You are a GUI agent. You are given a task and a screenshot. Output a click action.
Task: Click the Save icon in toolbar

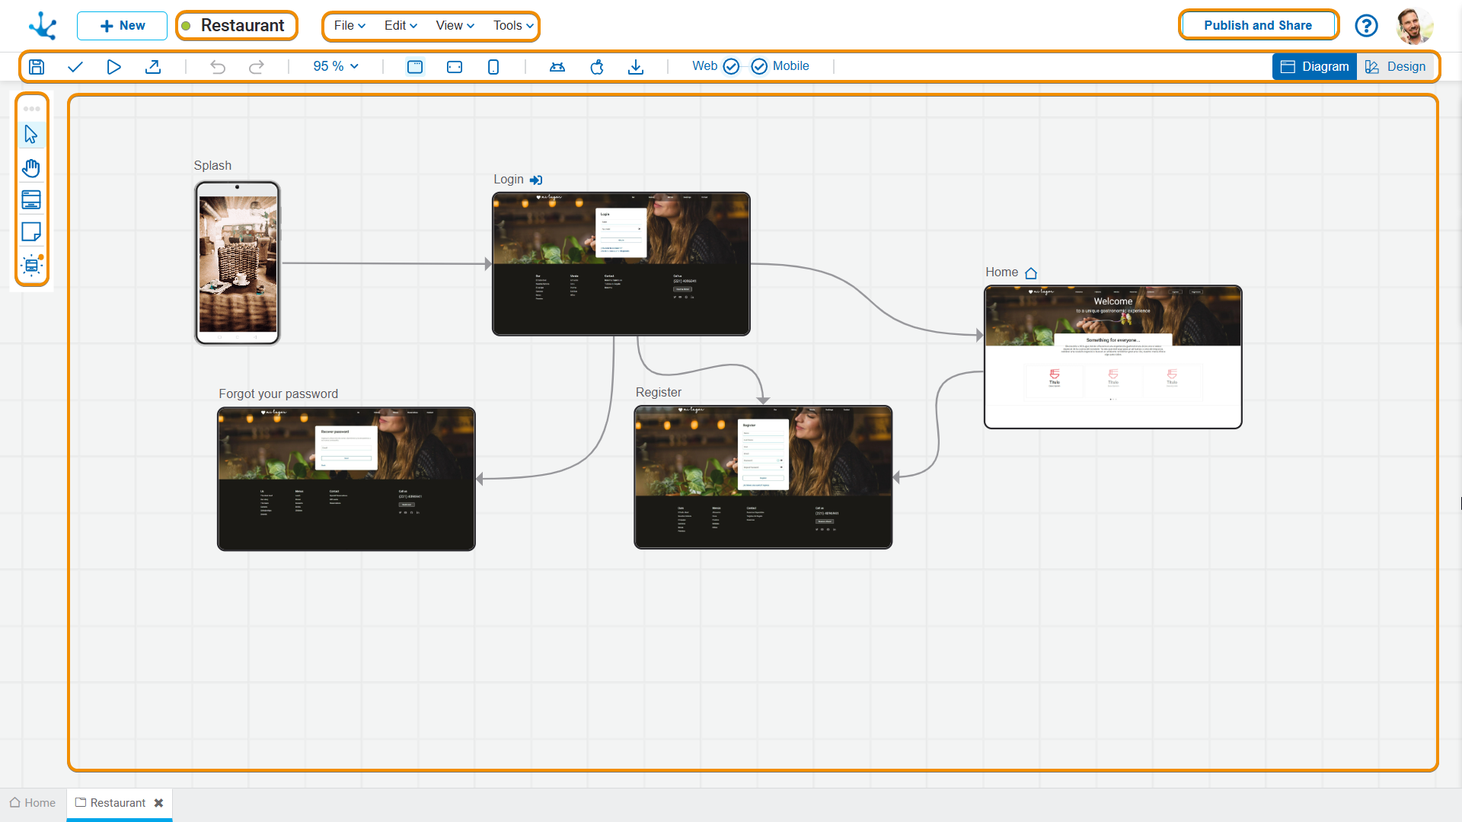(x=37, y=67)
